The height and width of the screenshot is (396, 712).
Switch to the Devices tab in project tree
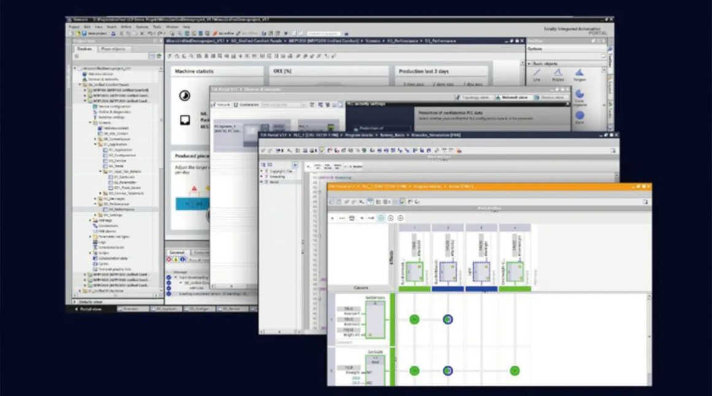point(85,48)
